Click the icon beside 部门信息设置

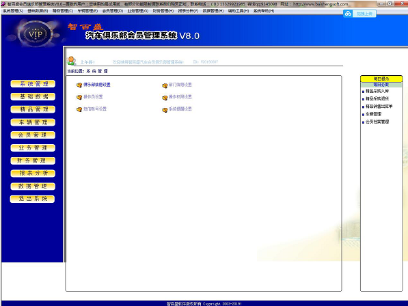click(x=165, y=85)
